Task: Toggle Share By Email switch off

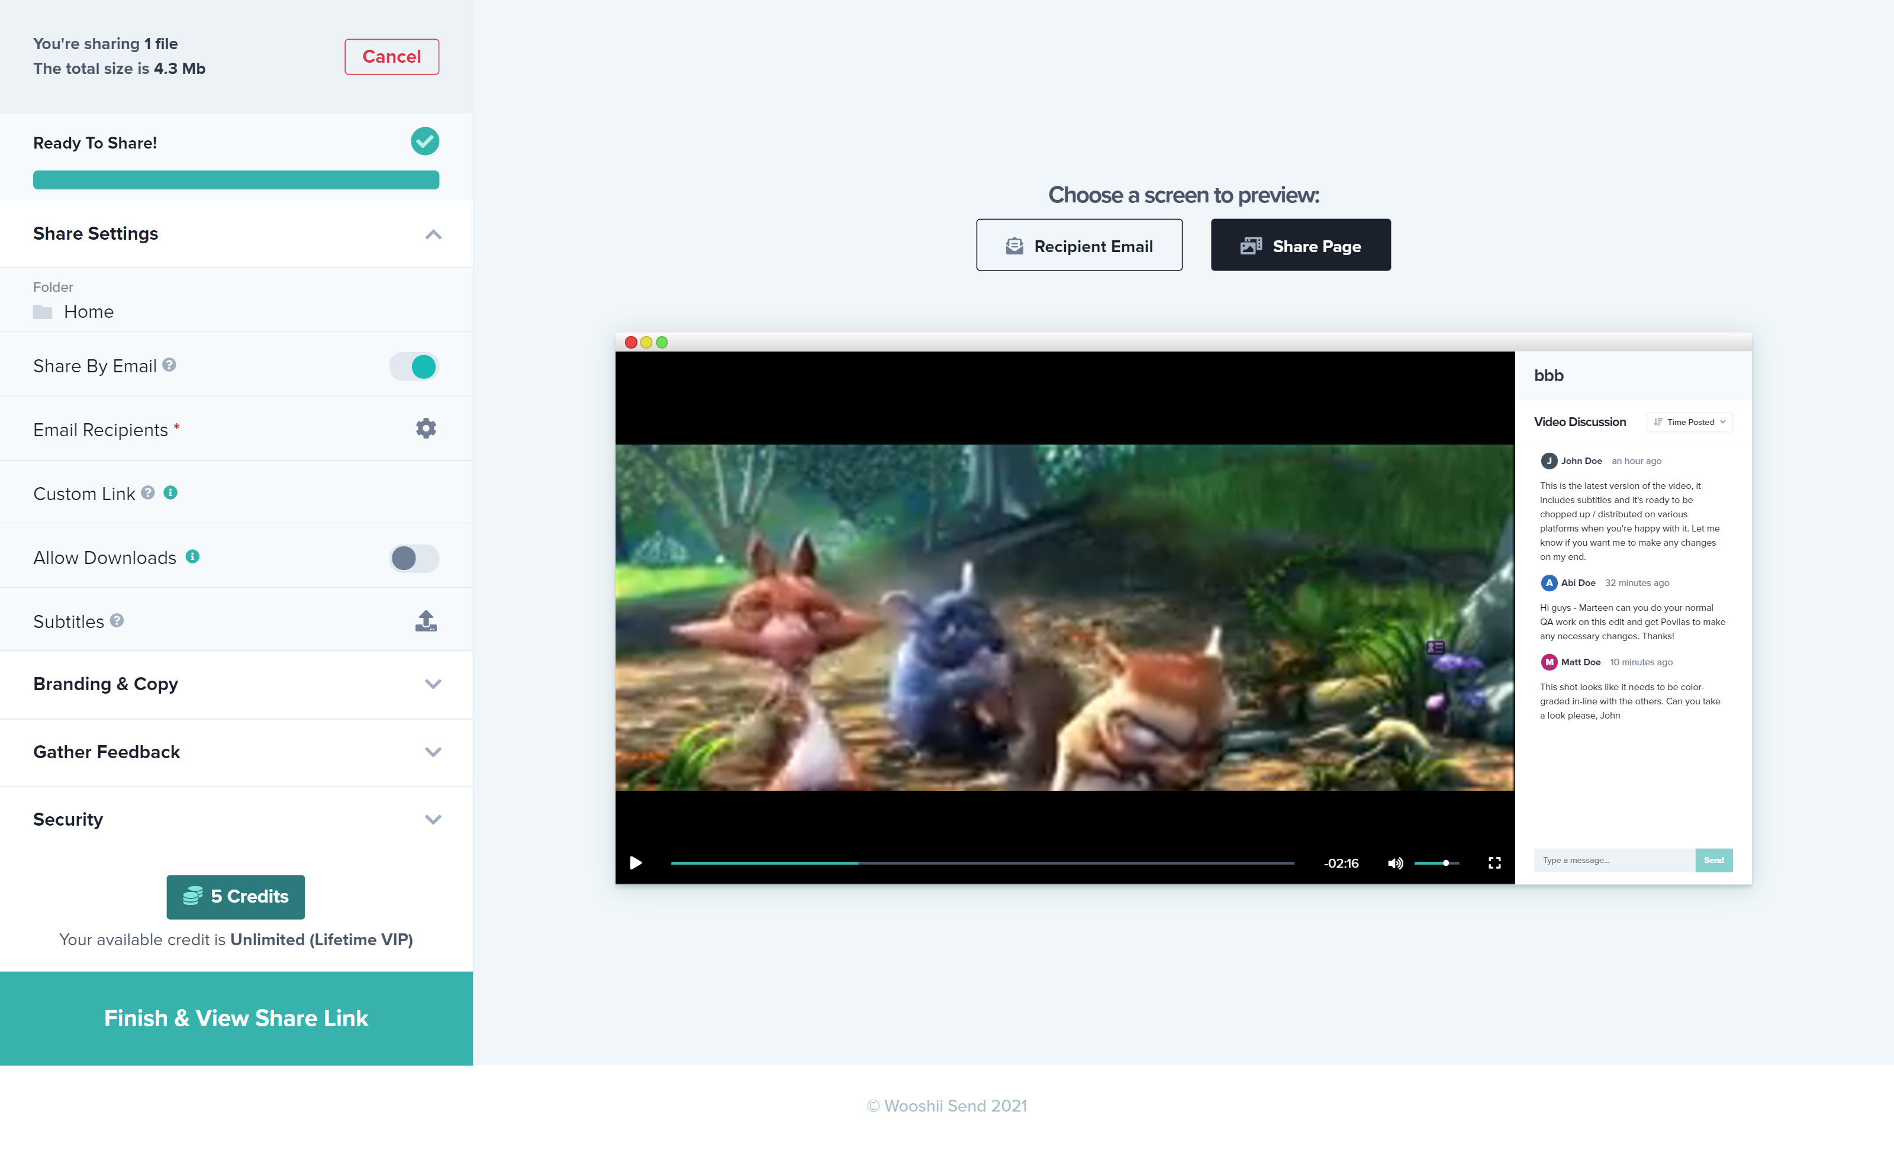Action: click(414, 366)
